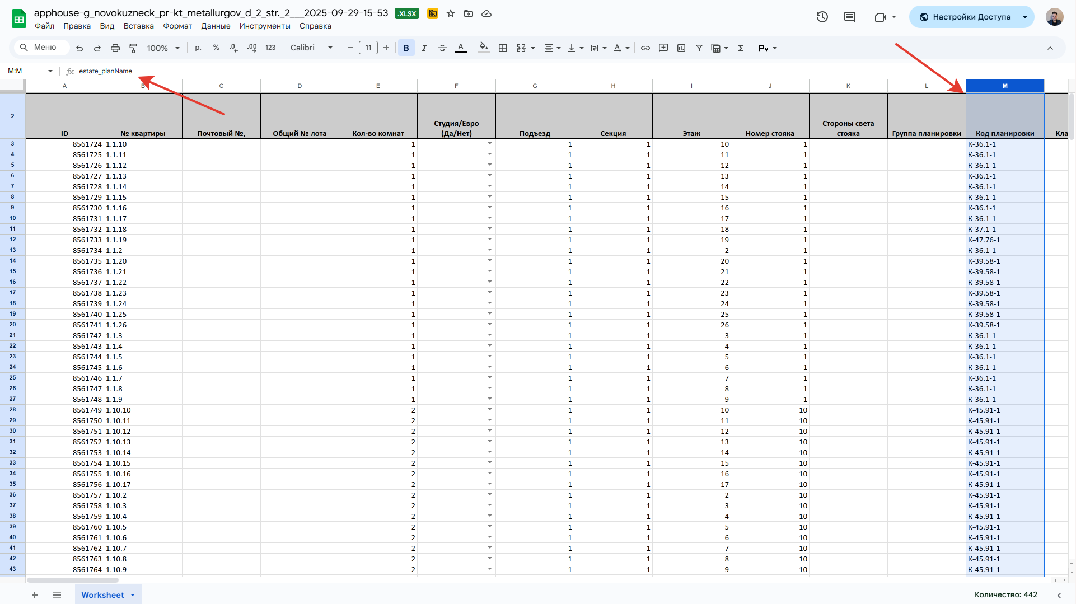Select the paint format tool

(133, 48)
